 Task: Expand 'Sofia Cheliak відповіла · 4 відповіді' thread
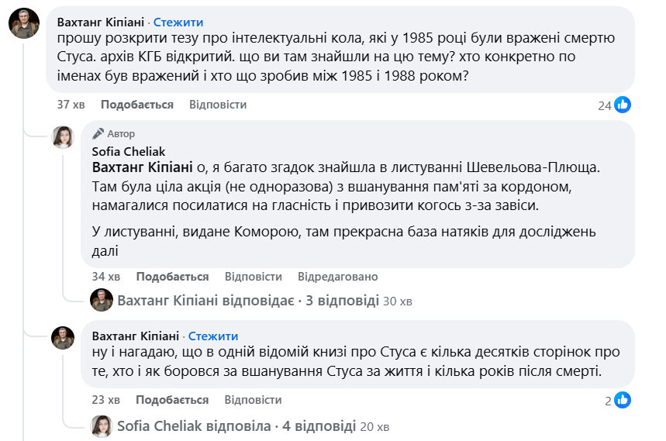(236, 426)
